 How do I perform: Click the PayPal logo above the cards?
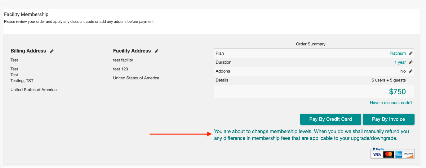[379, 149]
